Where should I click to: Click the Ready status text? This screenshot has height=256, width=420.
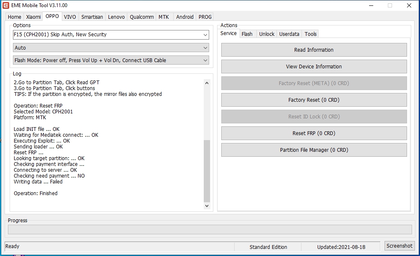tap(13, 246)
